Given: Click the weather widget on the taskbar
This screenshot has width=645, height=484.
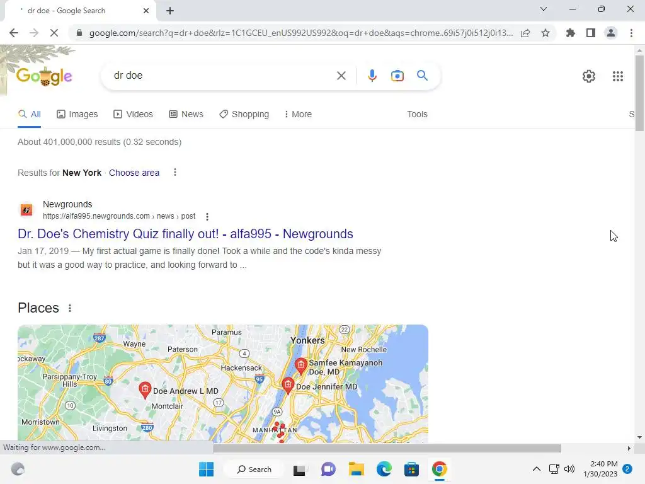Looking at the screenshot, I should click(x=17, y=469).
